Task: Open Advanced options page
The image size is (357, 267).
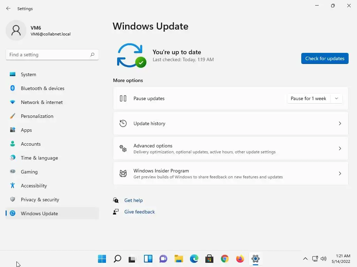Action: click(x=231, y=148)
